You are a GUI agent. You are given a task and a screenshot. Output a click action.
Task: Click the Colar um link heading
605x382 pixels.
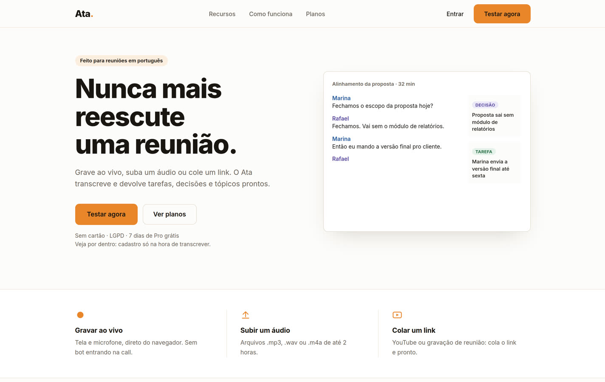pos(413,330)
